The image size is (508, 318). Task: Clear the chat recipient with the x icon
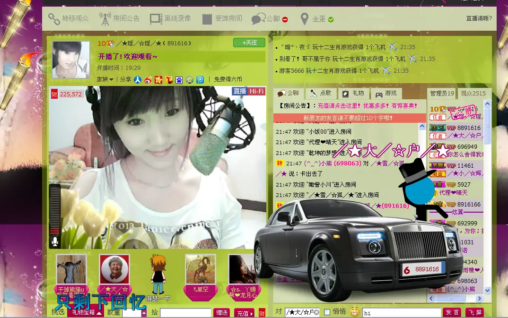(x=316, y=312)
